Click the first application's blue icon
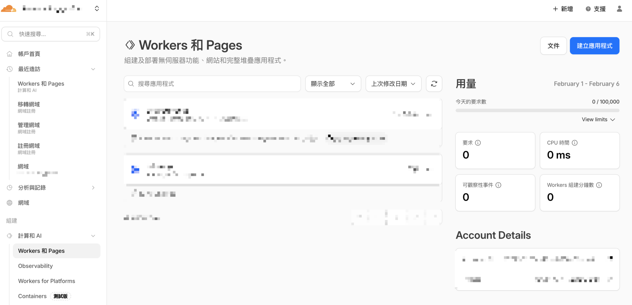The image size is (632, 305). pyautogui.click(x=135, y=114)
